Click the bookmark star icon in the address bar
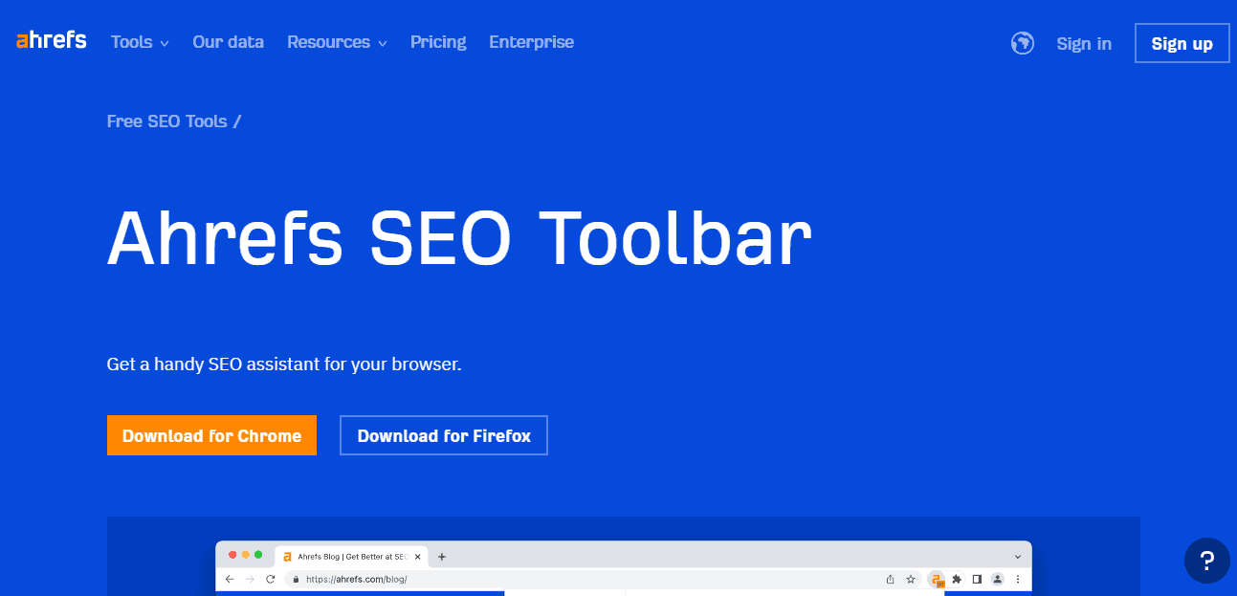 pyautogui.click(x=911, y=579)
